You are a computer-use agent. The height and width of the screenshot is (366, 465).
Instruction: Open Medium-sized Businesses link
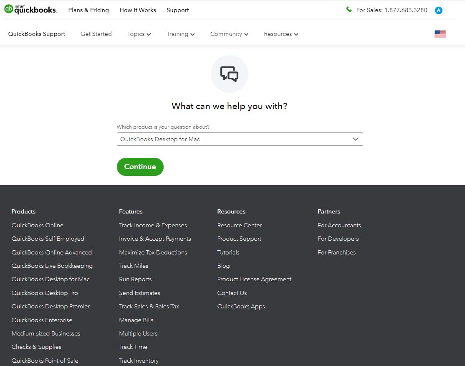tap(45, 333)
